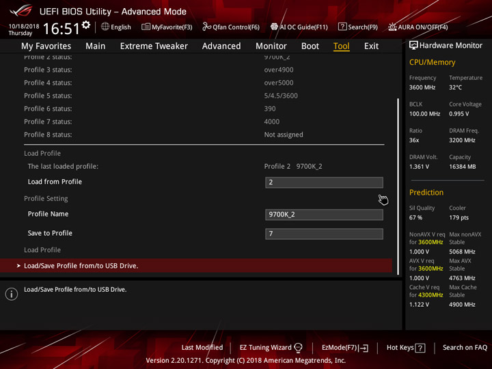Toggle AURA ON/OFF(F4)

tap(418, 27)
